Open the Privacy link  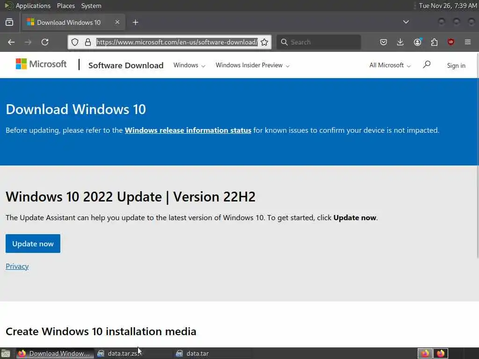click(x=17, y=266)
